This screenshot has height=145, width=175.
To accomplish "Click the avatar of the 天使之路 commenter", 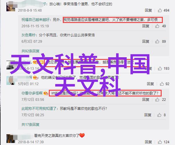I will pos(11,139).
